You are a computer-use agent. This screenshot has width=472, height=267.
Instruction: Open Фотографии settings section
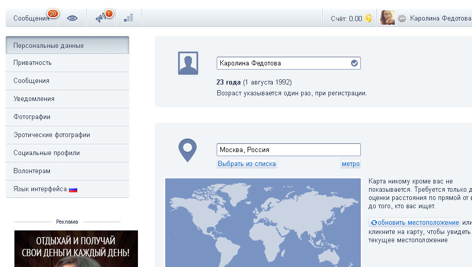pyautogui.click(x=67, y=117)
